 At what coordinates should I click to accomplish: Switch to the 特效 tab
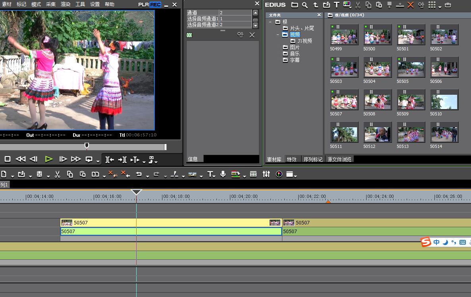[291, 159]
